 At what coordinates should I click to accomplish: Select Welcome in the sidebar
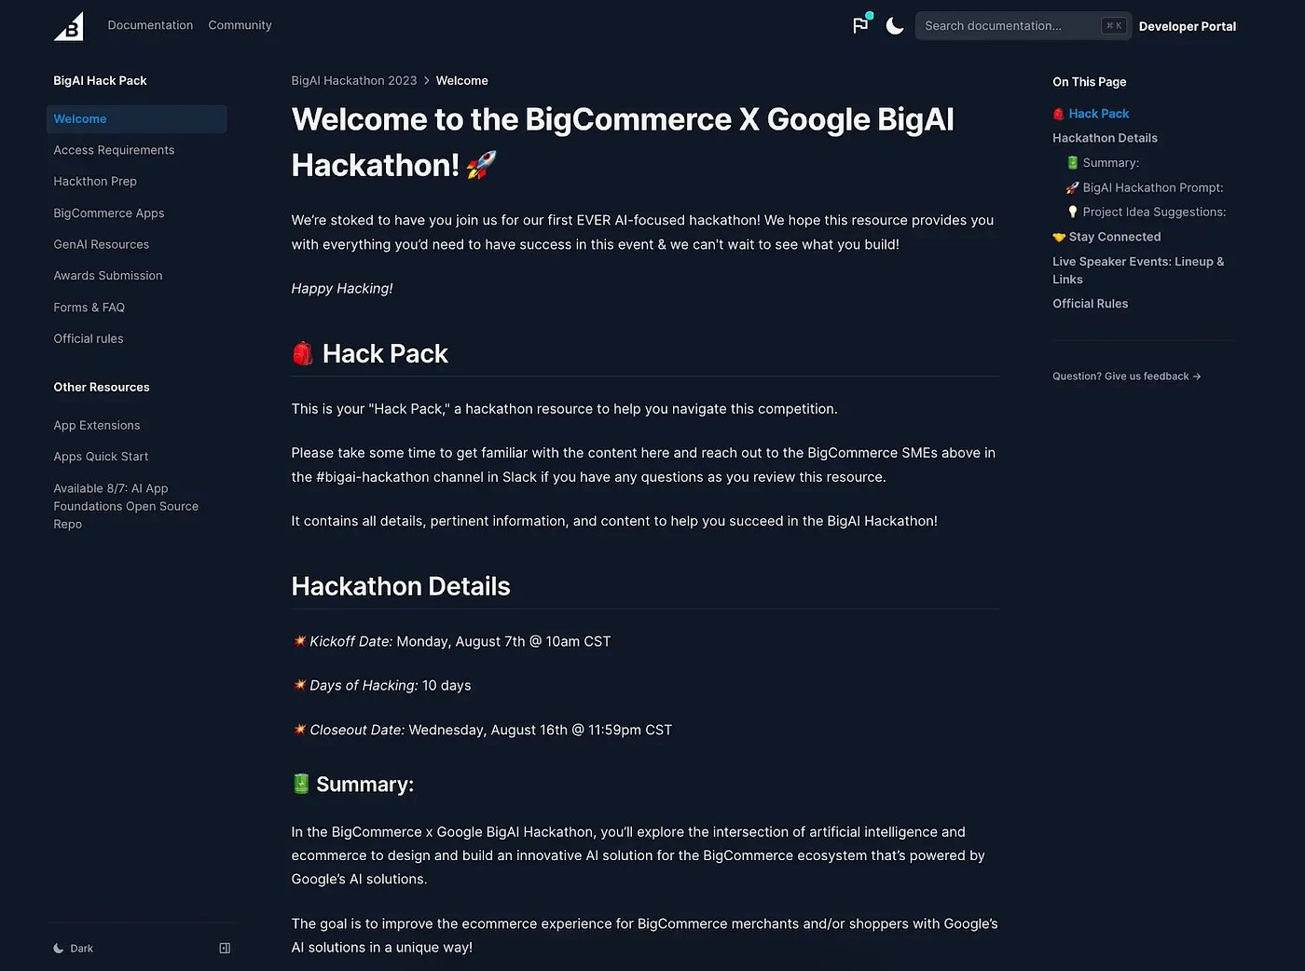click(x=136, y=119)
